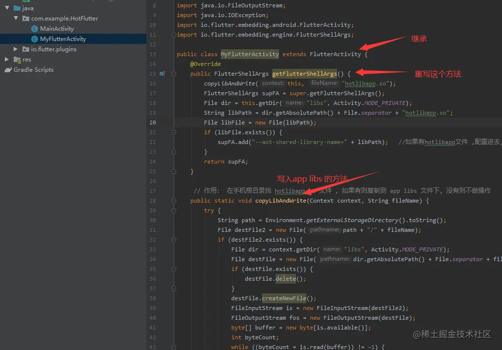Click the highlighted getFlutterShellArgs method name

pyautogui.click(x=304, y=74)
